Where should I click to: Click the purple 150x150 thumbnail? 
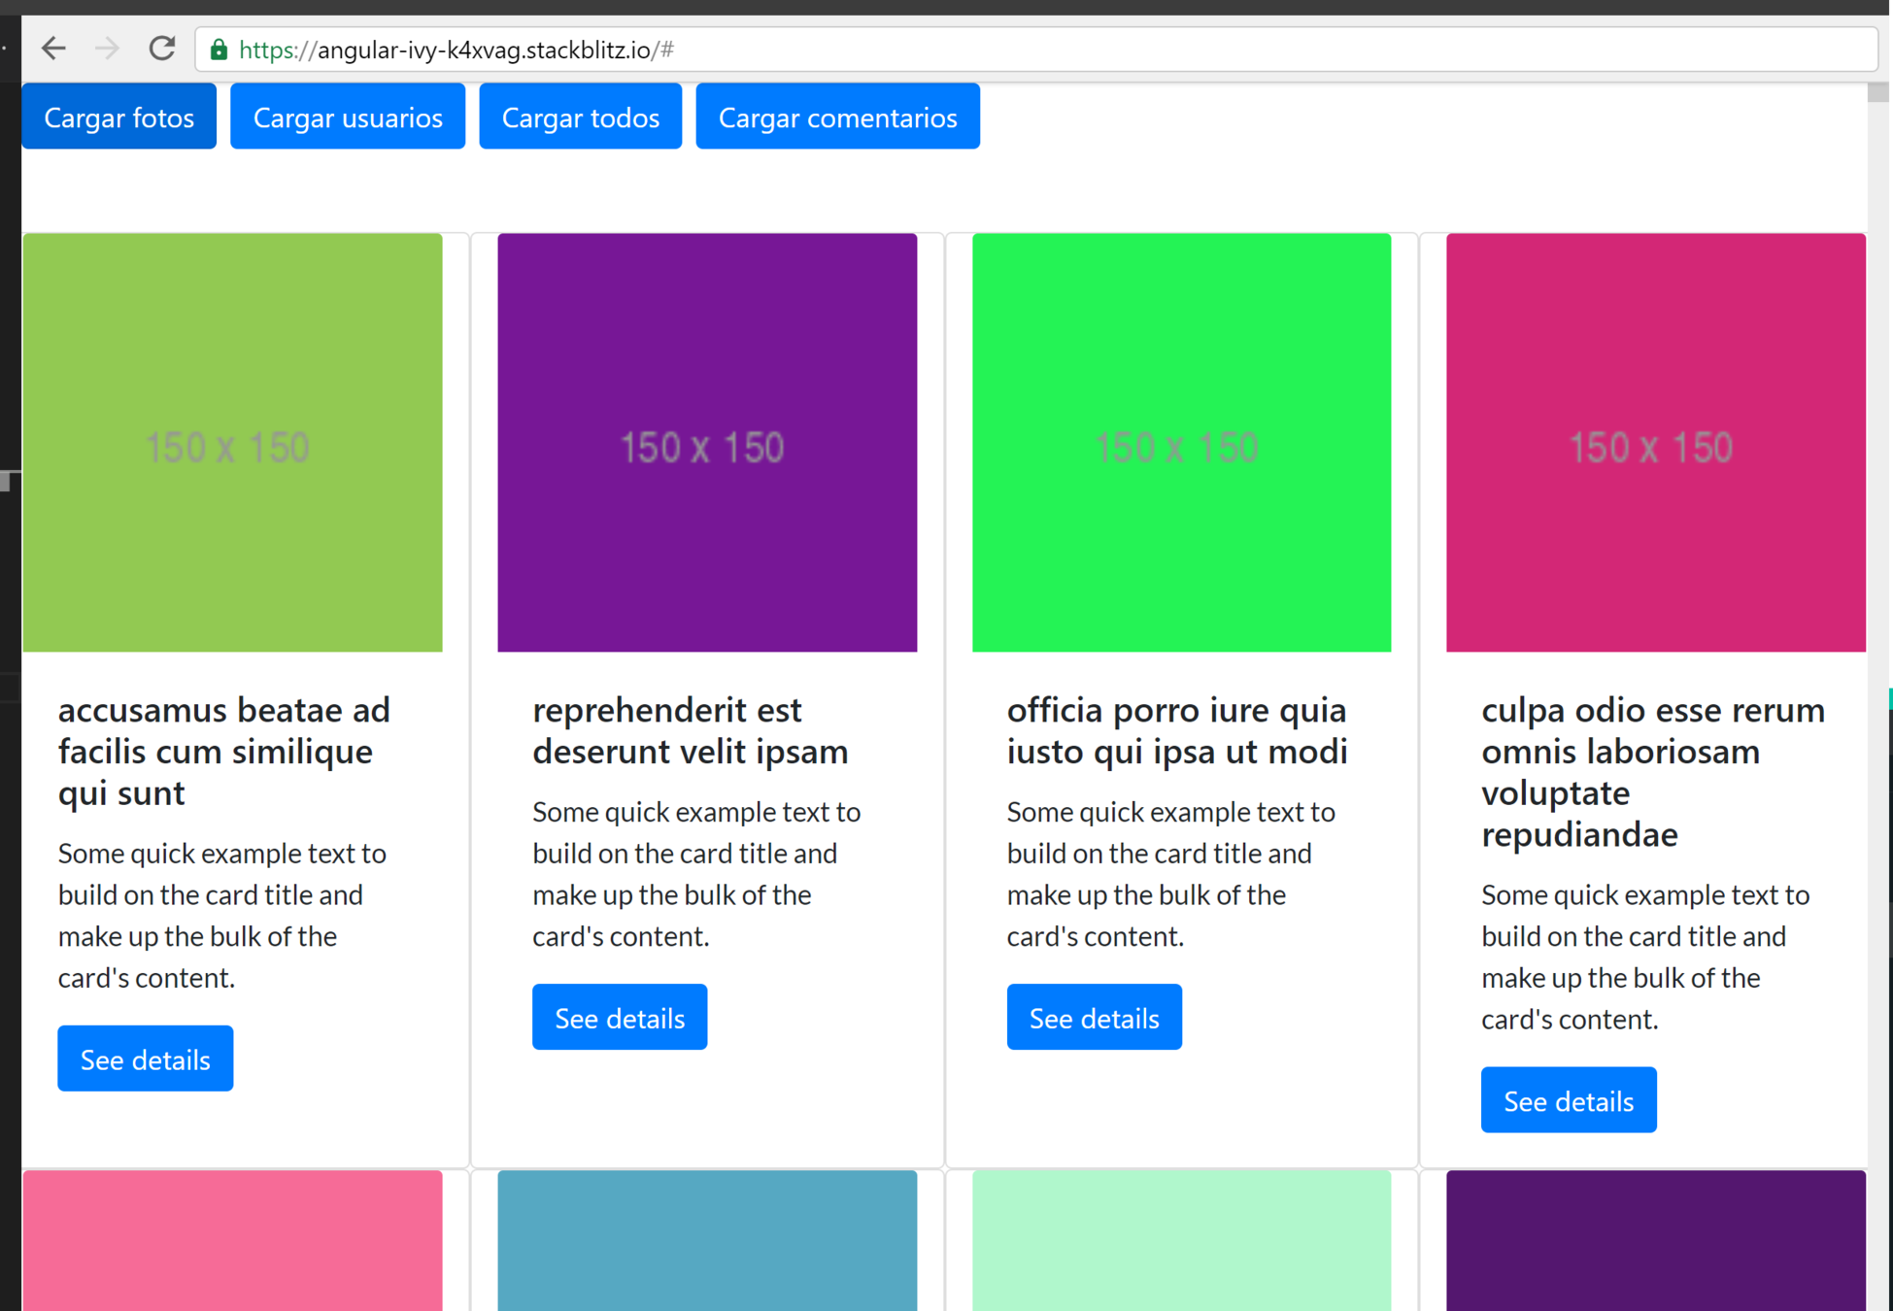pos(706,443)
